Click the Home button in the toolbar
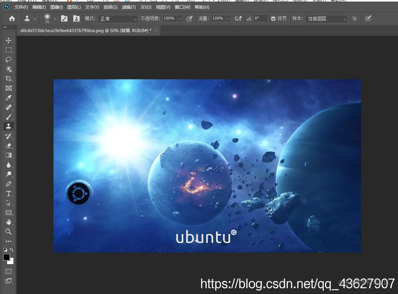Image resolution: width=398 pixels, height=294 pixels. tap(12, 18)
